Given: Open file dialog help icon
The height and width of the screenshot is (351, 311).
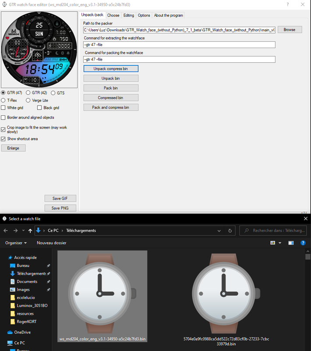Looking at the screenshot, I should [303, 243].
